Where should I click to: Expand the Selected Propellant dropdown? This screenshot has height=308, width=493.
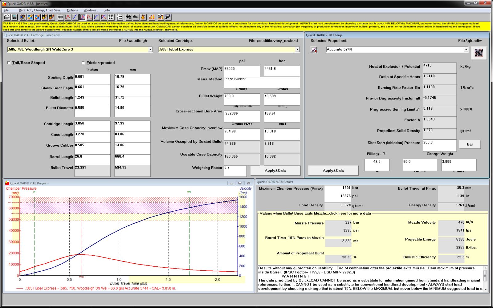[x=466, y=50]
